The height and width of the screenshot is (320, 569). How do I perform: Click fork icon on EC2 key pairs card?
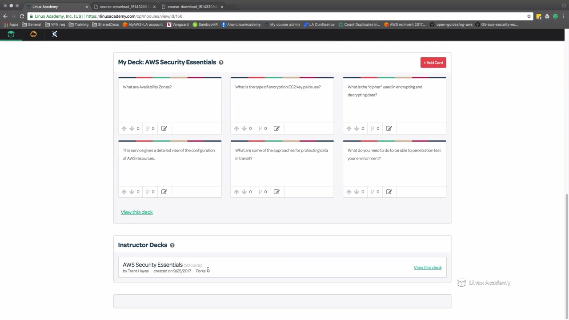(x=260, y=128)
